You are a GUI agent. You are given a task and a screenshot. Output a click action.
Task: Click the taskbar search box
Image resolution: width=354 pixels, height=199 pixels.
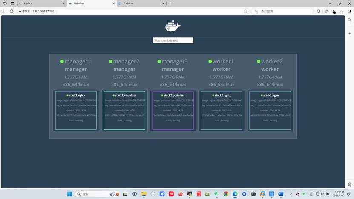coord(98,194)
